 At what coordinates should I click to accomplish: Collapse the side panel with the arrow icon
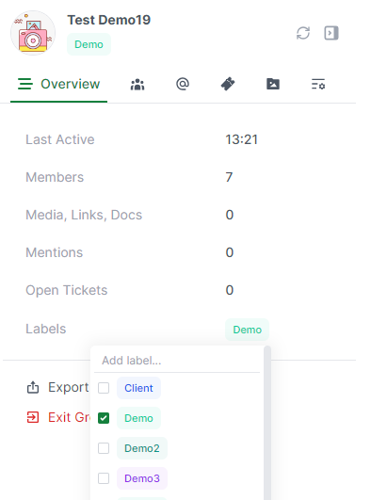click(331, 33)
